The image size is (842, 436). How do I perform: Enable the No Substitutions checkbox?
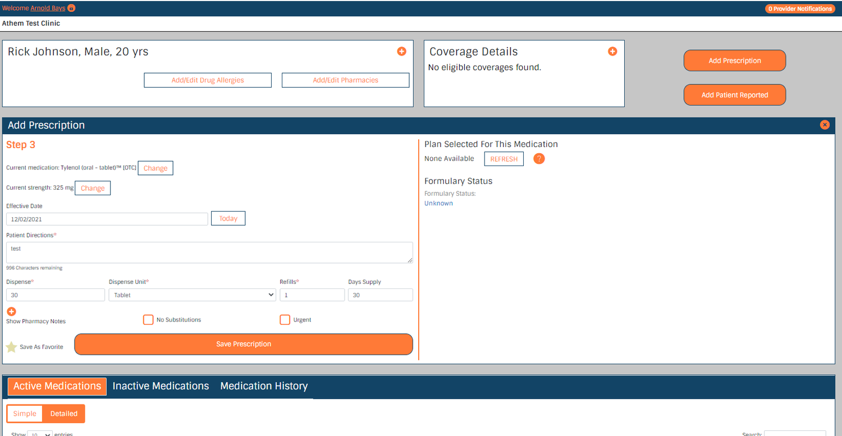[148, 319]
